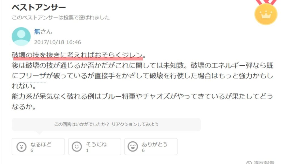React with the そうだね button
Image resolution: width=290 pixels, height=164 pixels.
point(95,147)
